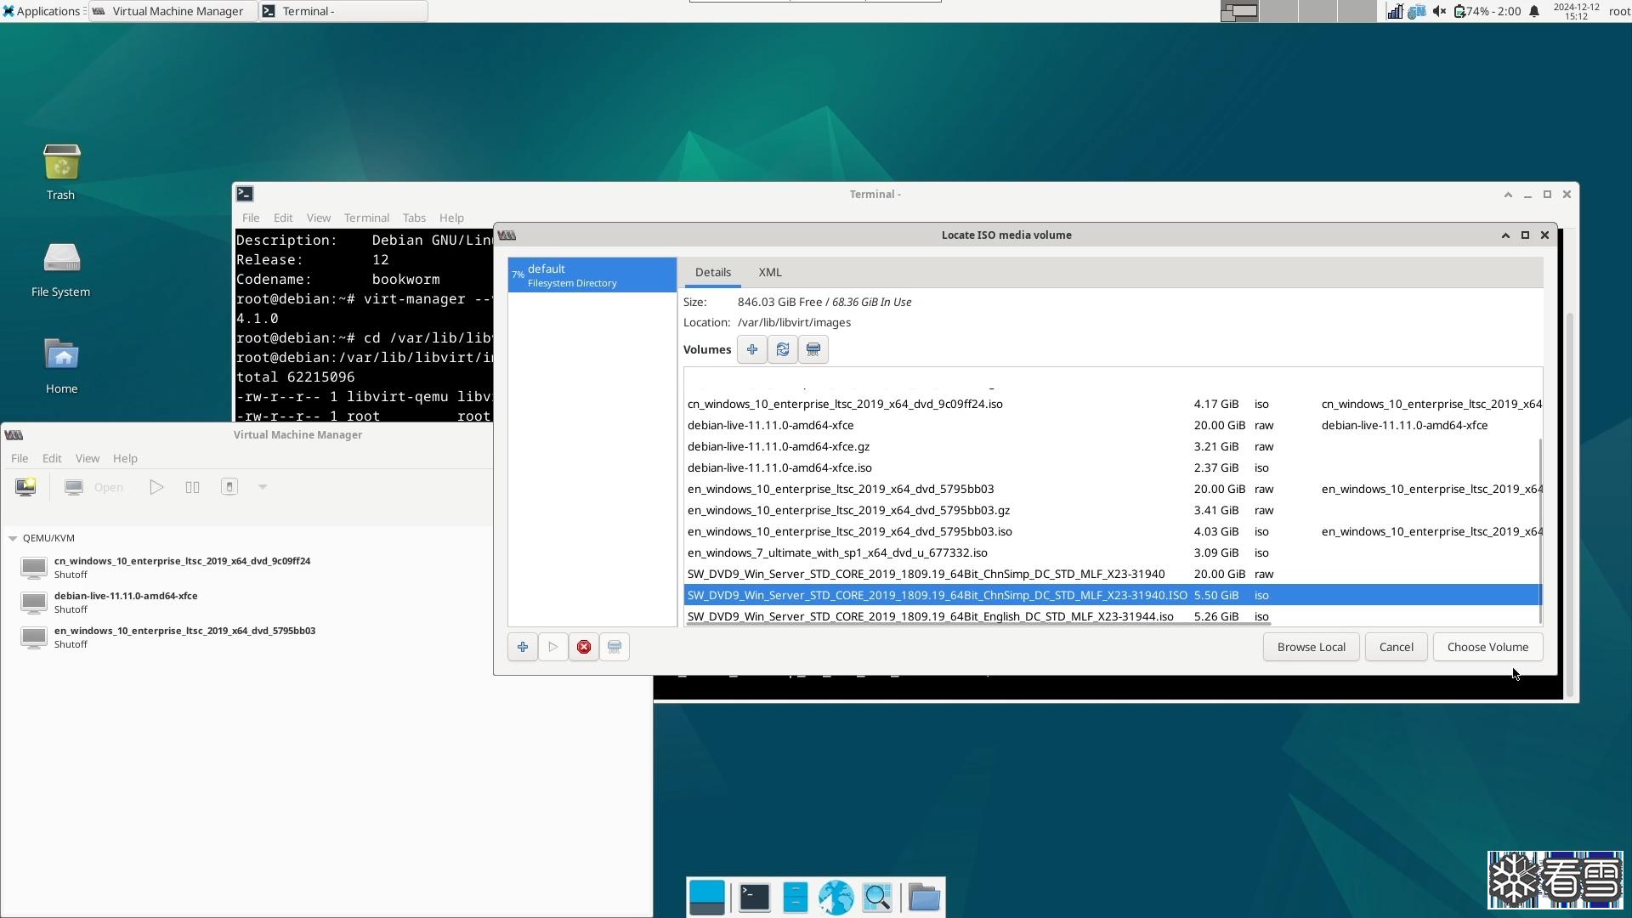Select debian-live-11.11.0-amd64-xfce.iso volume

tap(1112, 467)
